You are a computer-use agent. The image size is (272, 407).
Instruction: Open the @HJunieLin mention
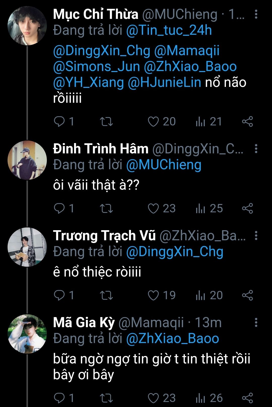[x=164, y=82]
